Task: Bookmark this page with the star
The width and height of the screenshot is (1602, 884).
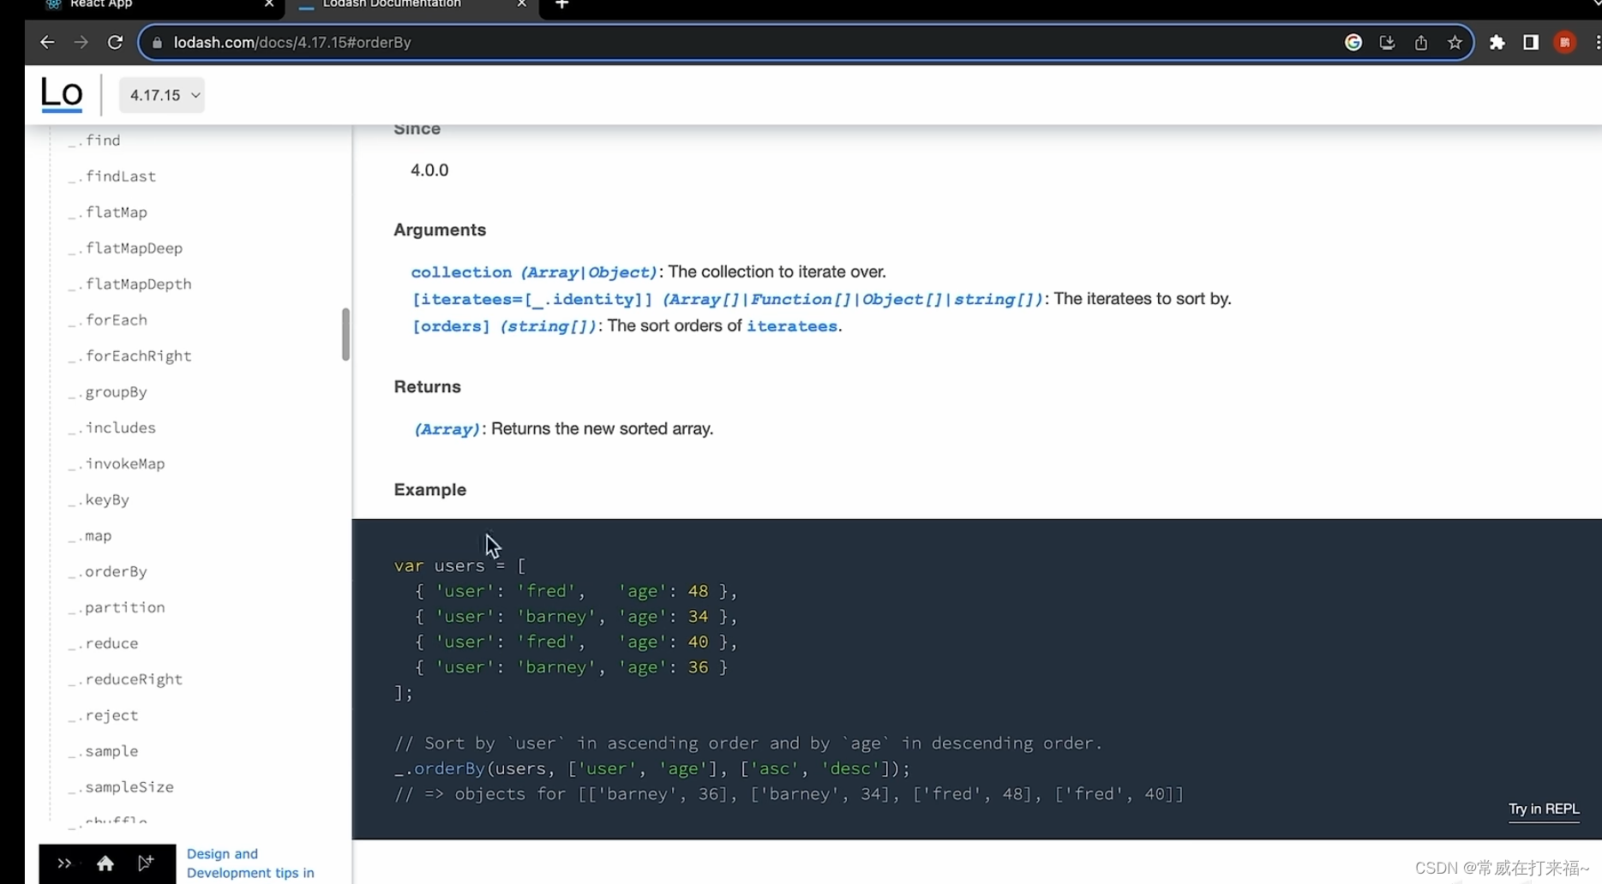Action: pyautogui.click(x=1455, y=42)
